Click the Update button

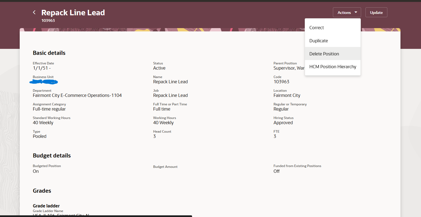(376, 12)
